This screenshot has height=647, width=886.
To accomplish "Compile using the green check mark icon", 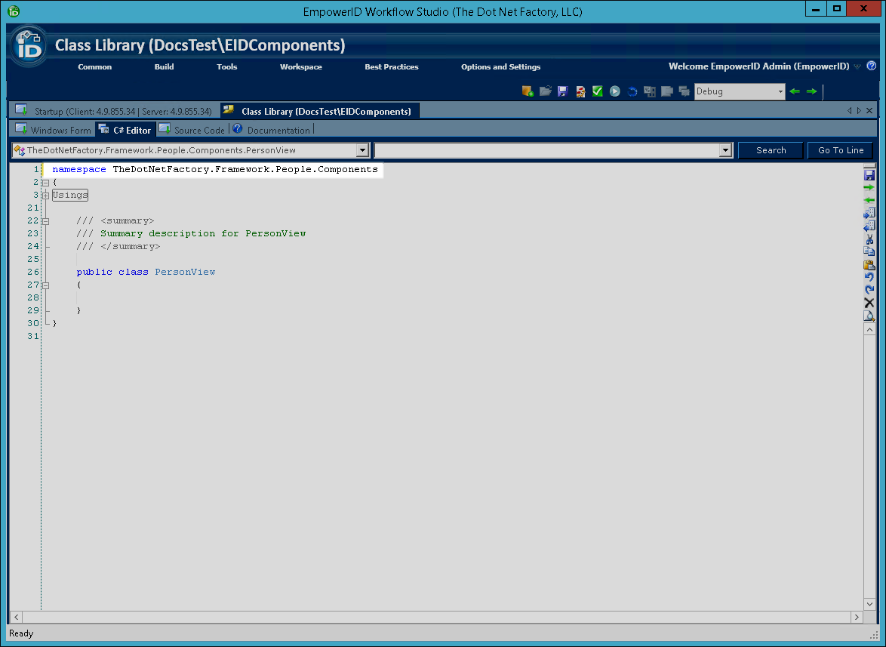I will click(x=597, y=91).
